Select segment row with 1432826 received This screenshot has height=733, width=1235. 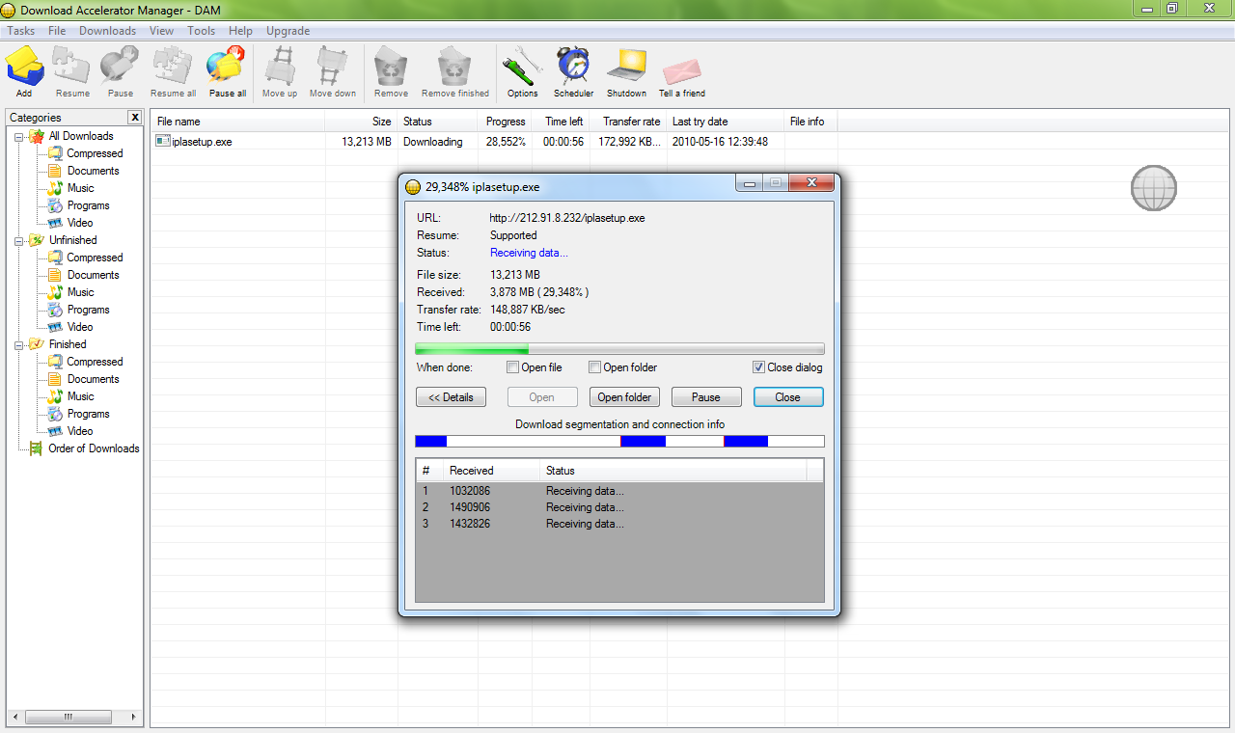pos(619,524)
